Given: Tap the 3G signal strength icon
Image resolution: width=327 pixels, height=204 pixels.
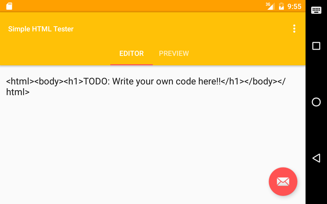Looking at the screenshot, I should pyautogui.click(x=270, y=6).
